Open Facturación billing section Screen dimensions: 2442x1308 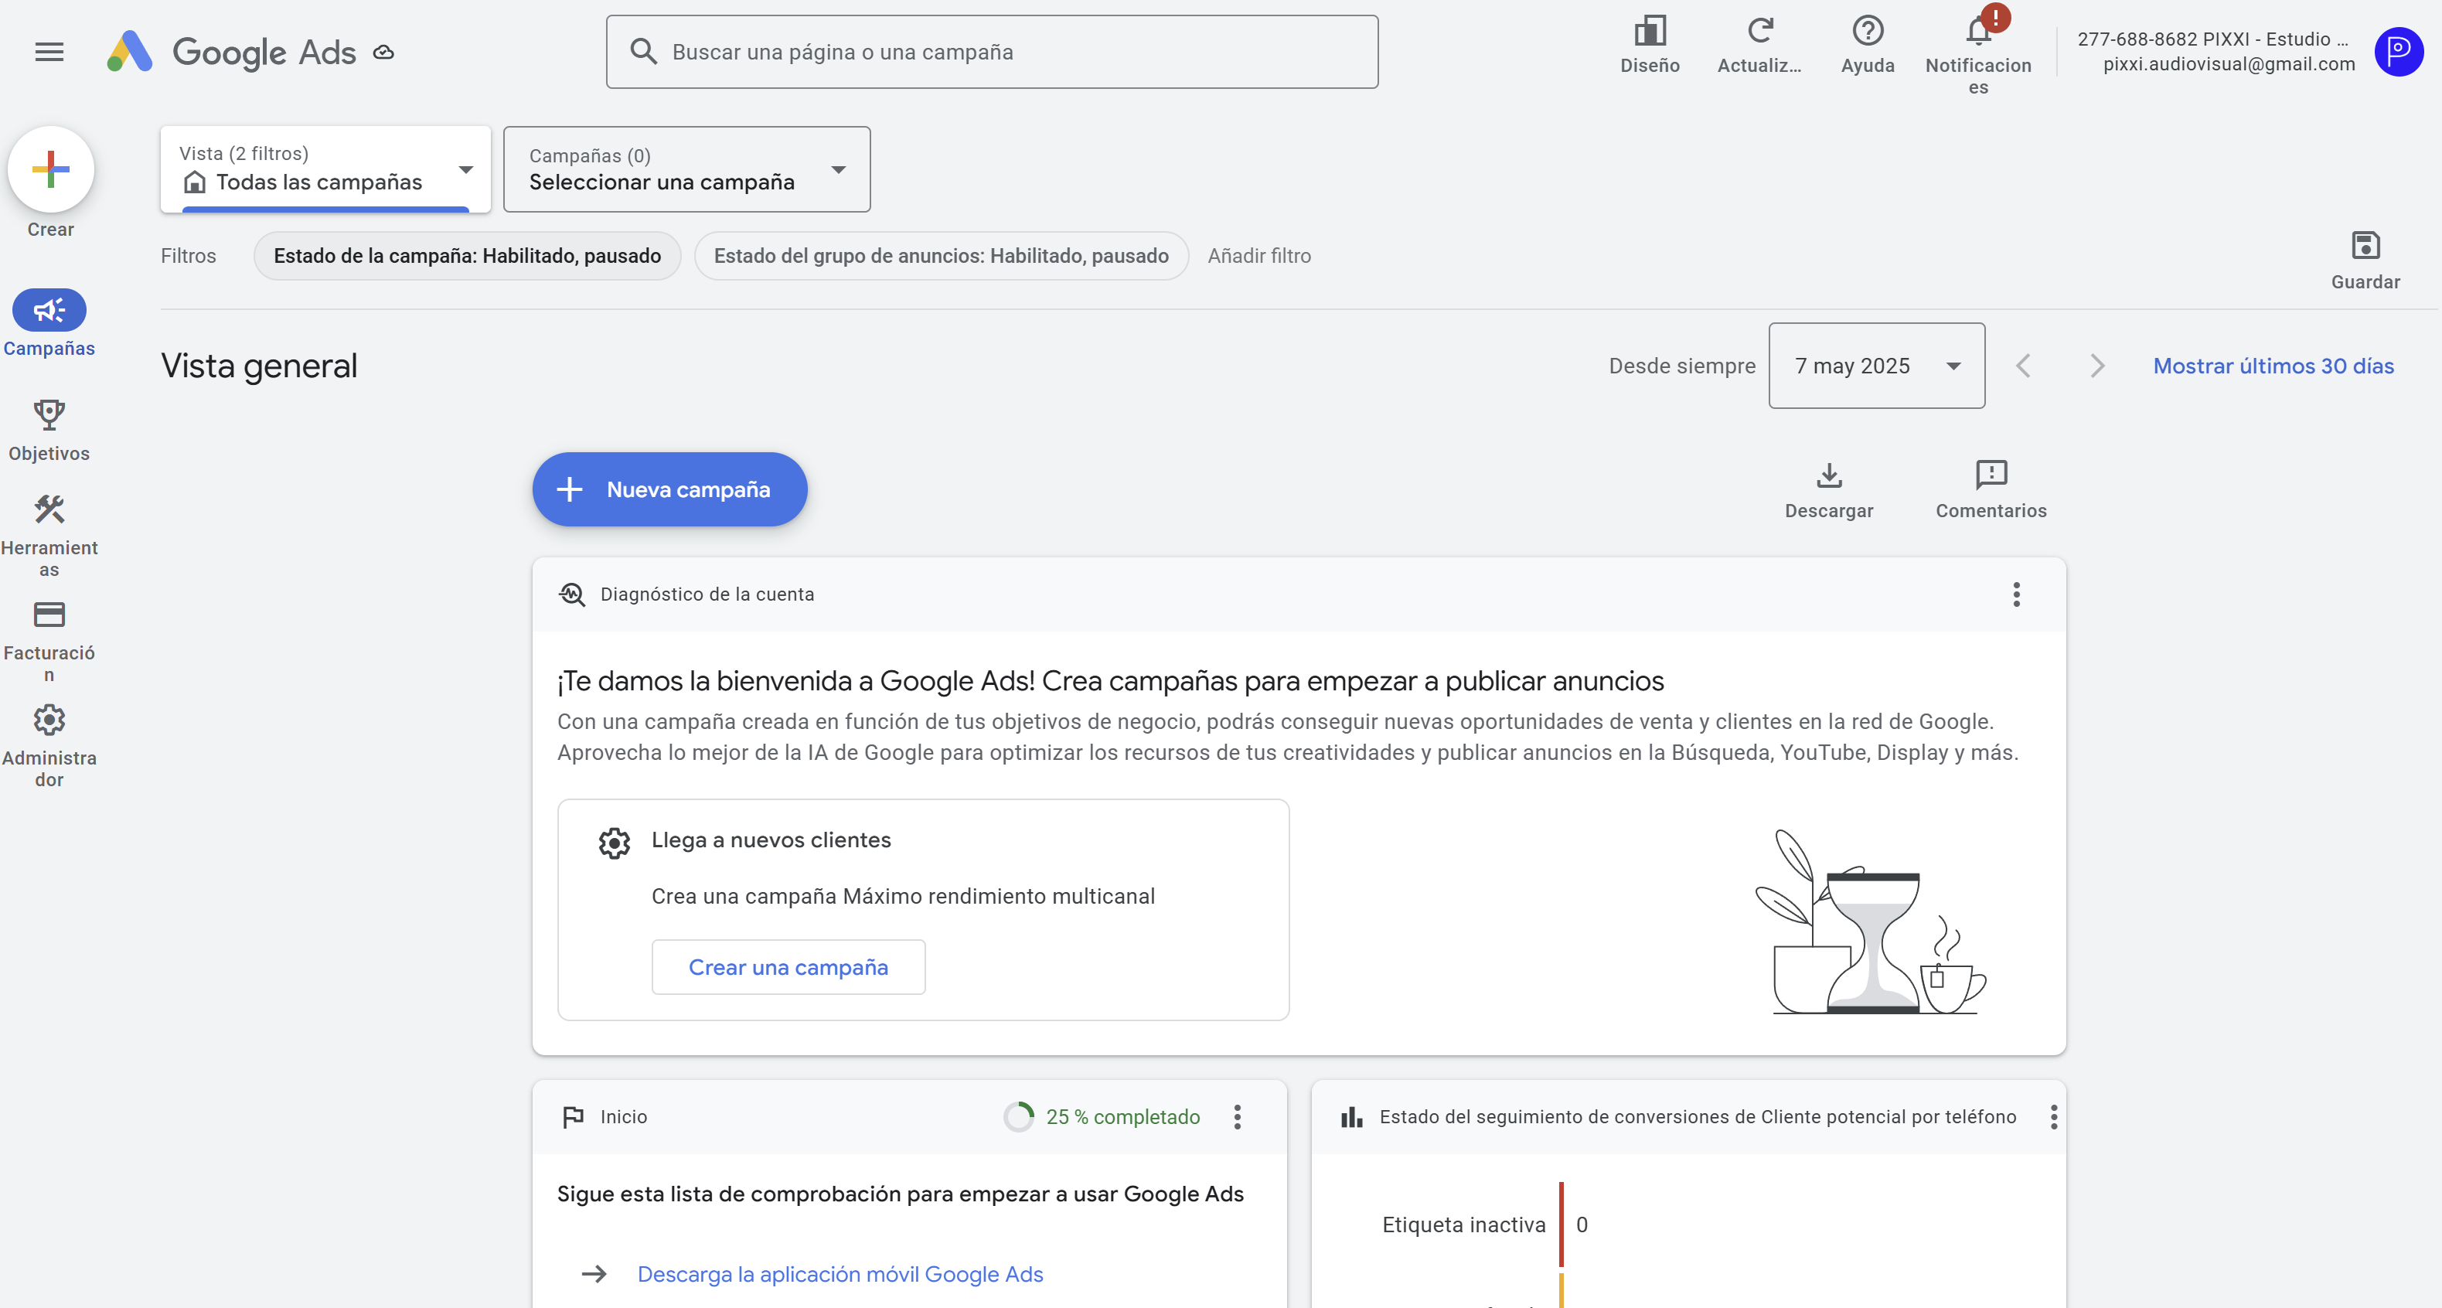coord(49,642)
